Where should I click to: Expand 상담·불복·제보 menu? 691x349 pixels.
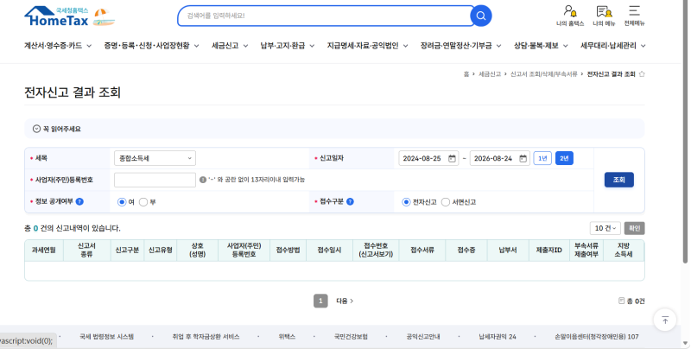(541, 46)
